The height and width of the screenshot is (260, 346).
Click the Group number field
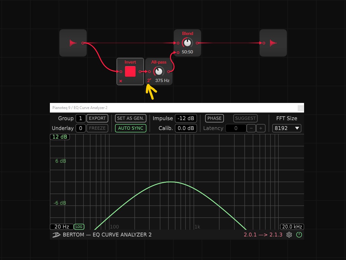tap(80, 118)
